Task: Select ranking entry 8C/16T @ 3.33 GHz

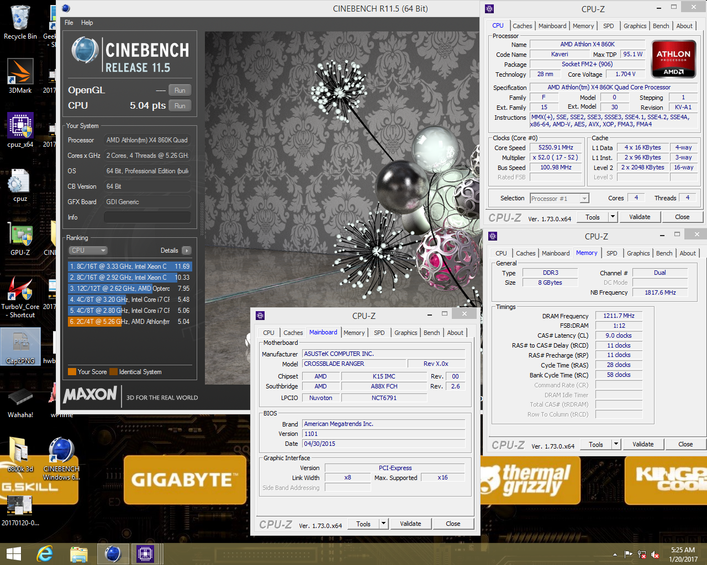Action: [x=130, y=266]
